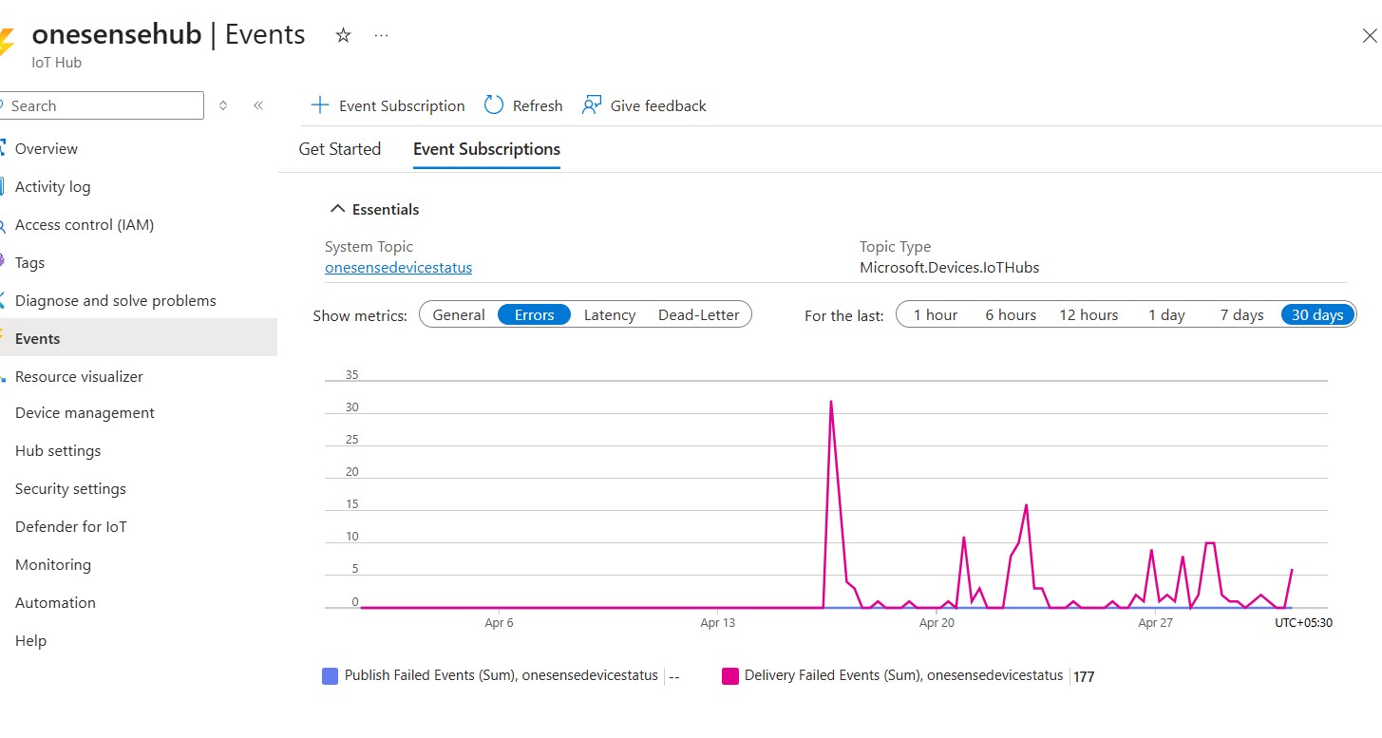Show Latency metrics
The width and height of the screenshot is (1382, 738).
tap(610, 315)
